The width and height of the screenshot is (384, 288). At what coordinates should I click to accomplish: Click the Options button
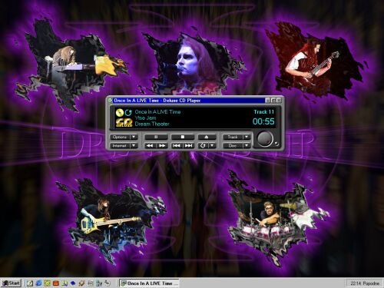[x=120, y=137]
